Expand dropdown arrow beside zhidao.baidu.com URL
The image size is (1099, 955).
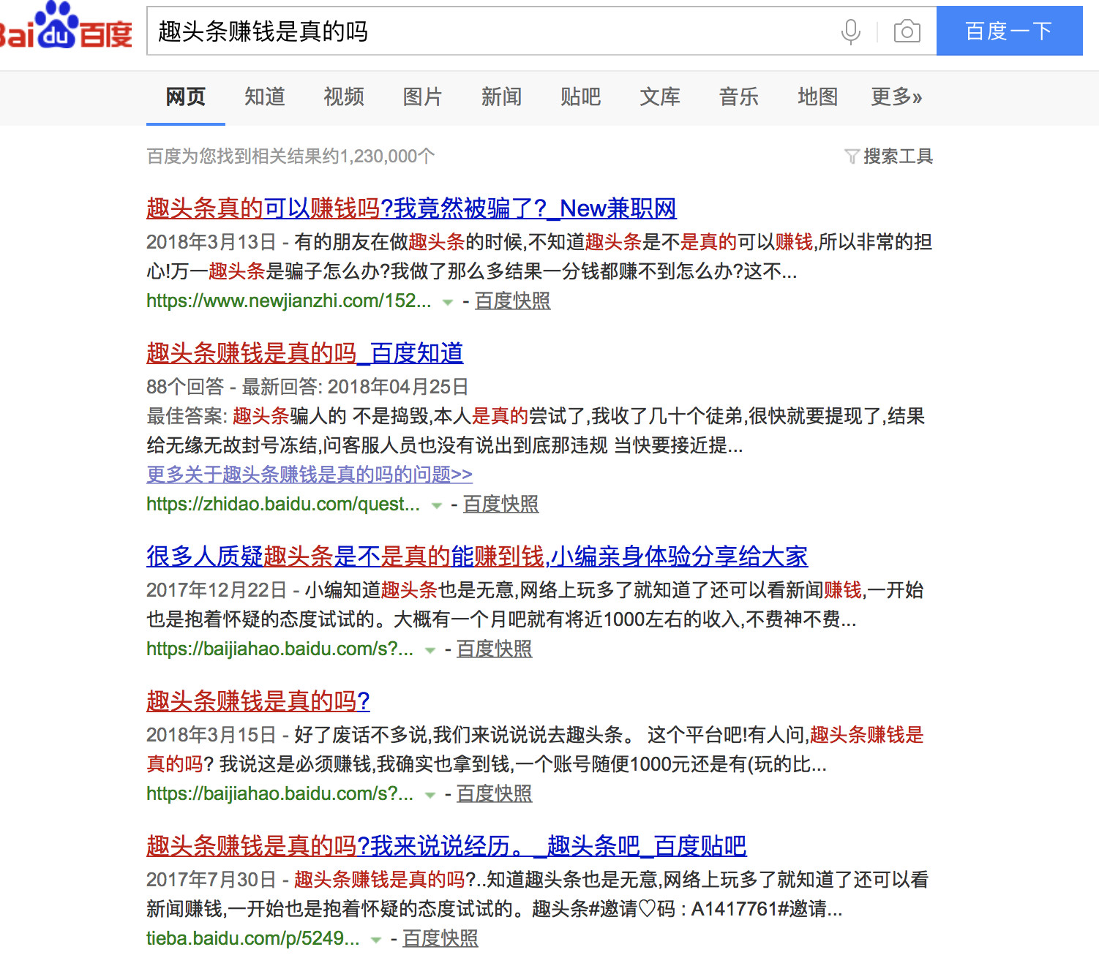437,505
